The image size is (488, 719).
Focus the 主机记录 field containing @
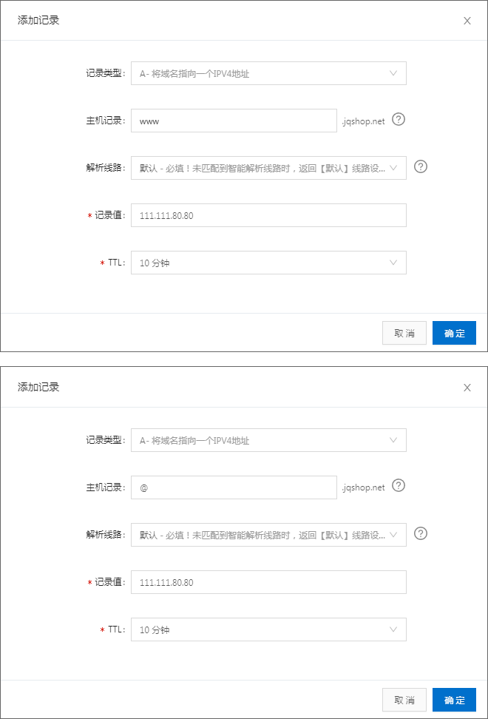click(x=234, y=487)
